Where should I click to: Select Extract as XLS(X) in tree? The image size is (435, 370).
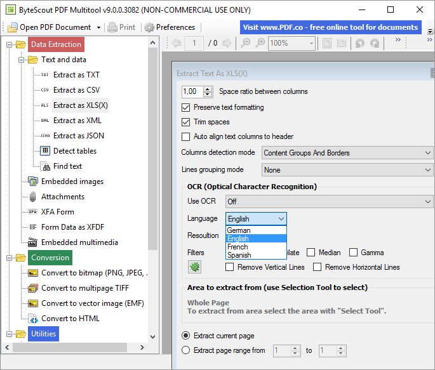pos(81,105)
